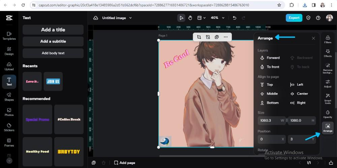Pick the '#Coffee Break' text template
The height and width of the screenshot is (168, 337).
pos(69,119)
